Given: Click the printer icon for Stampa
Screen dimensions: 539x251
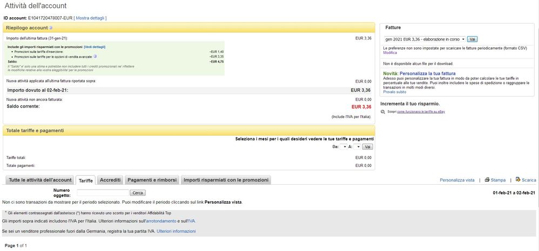Looking at the screenshot, I should [x=487, y=179].
